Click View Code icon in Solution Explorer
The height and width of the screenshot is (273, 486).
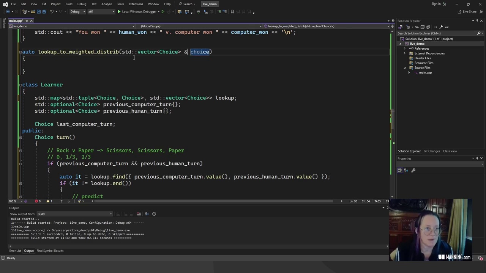pyautogui.click(x=436, y=27)
